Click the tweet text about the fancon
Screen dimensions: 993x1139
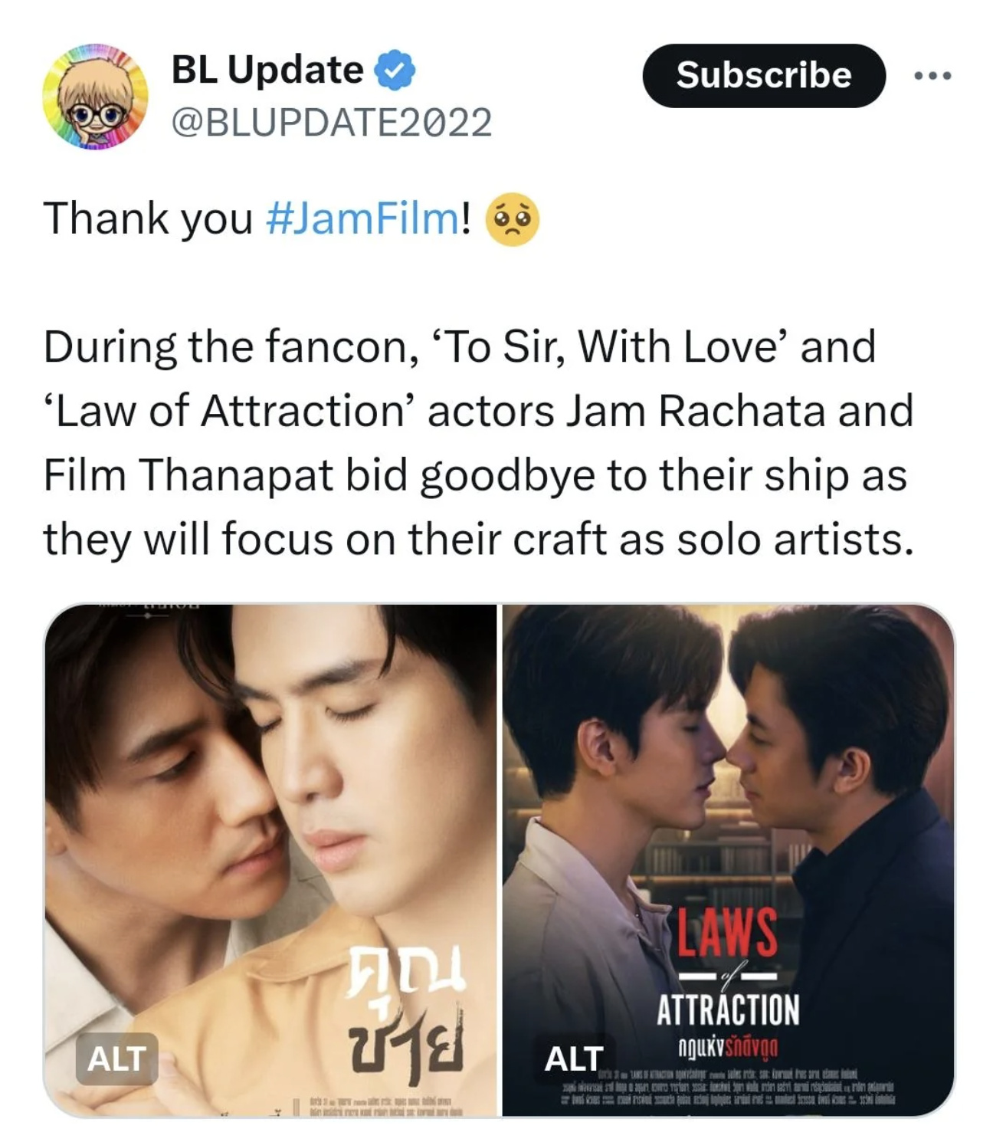pos(479,442)
